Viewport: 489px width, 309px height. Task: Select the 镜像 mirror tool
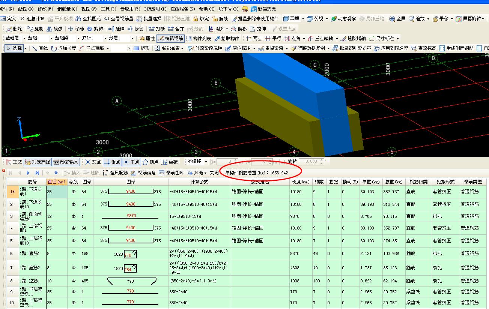tap(54, 28)
